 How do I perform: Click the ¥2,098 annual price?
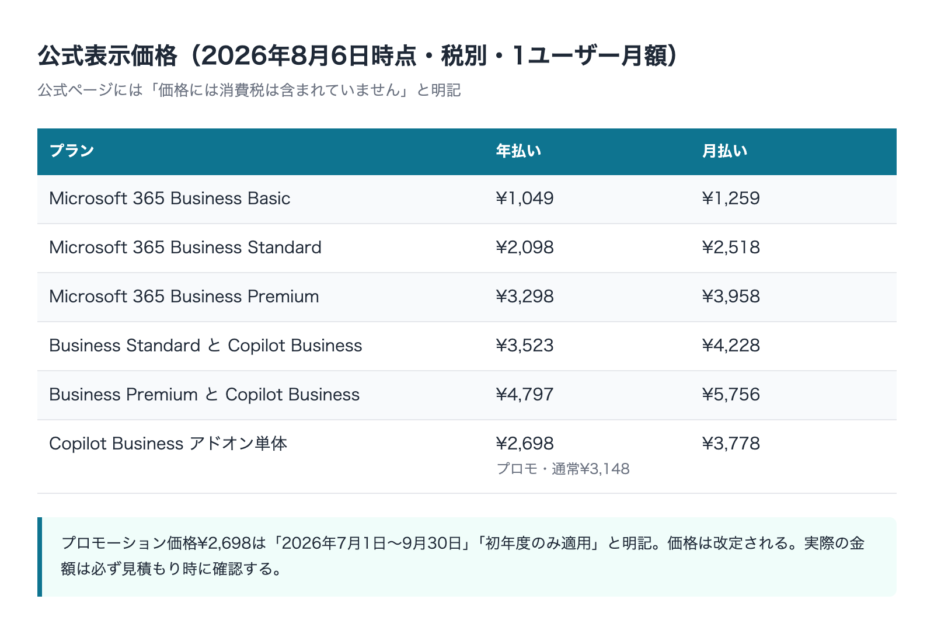pos(525,248)
